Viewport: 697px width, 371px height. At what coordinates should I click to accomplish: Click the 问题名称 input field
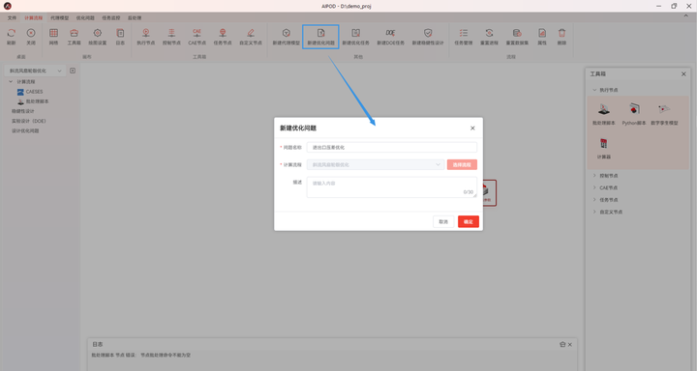[392, 147]
